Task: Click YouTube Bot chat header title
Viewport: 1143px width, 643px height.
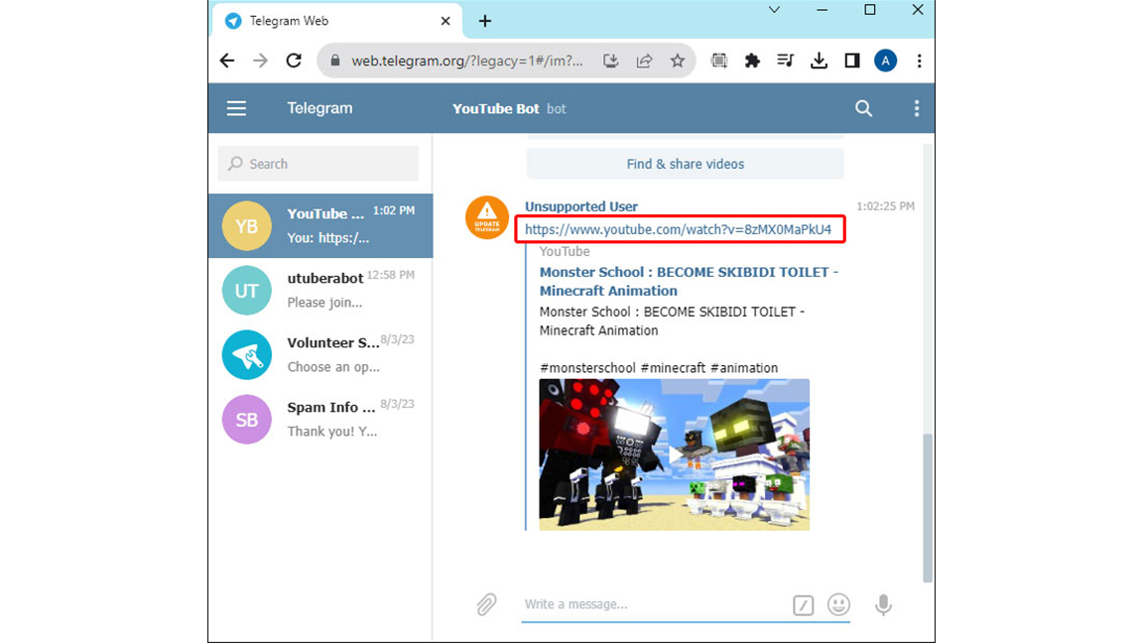Action: pos(496,108)
